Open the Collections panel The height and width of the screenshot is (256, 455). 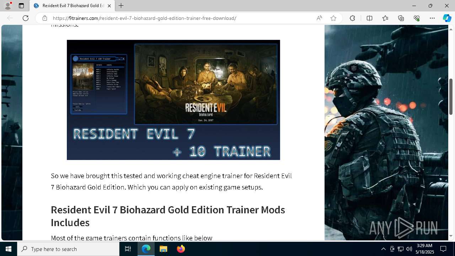coord(401,18)
